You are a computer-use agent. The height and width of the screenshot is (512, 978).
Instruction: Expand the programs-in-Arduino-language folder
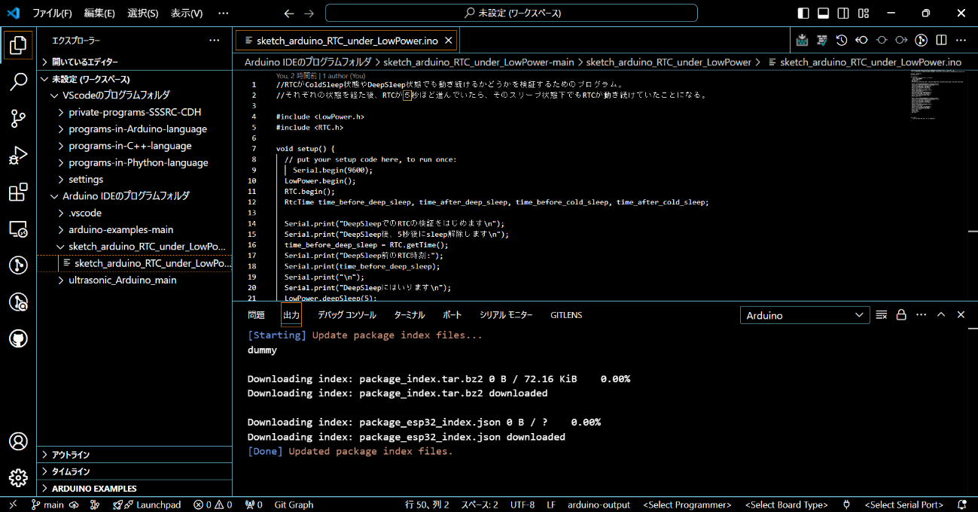tap(135, 129)
